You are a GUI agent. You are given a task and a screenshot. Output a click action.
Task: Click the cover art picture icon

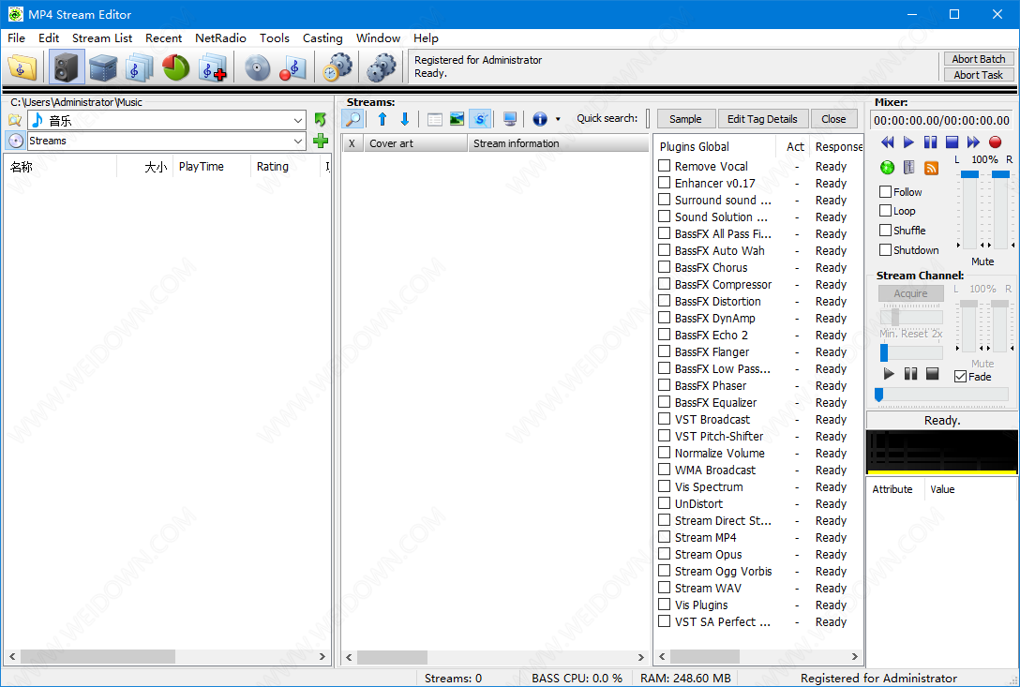pos(457,119)
